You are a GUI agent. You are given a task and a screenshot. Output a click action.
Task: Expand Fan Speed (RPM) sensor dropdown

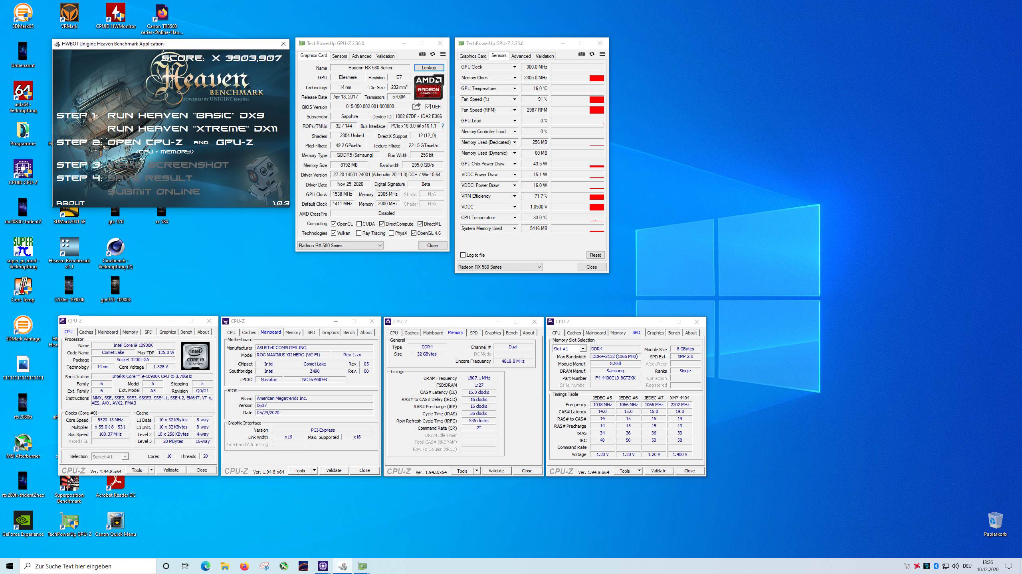515,110
